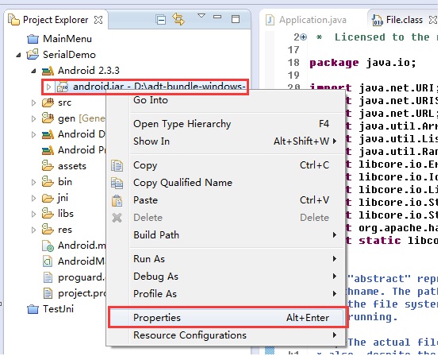Click the src source folder icon
The image size is (441, 356).
coord(48,103)
